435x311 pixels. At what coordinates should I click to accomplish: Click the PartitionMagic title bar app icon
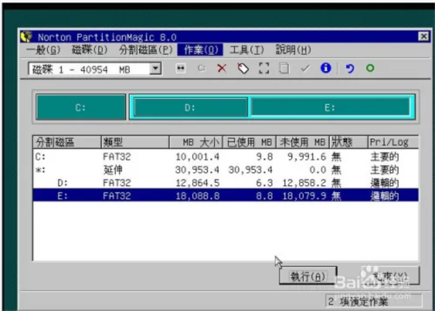pyautogui.click(x=26, y=36)
